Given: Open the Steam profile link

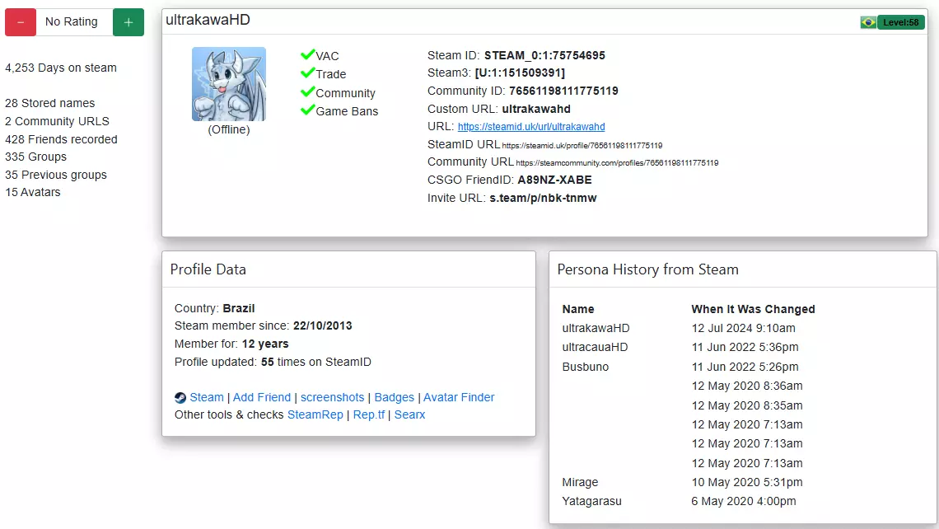Looking at the screenshot, I should [207, 397].
